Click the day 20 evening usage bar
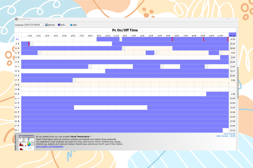Image resolution: width=253 pixels, height=168 pixels. tap(217, 94)
